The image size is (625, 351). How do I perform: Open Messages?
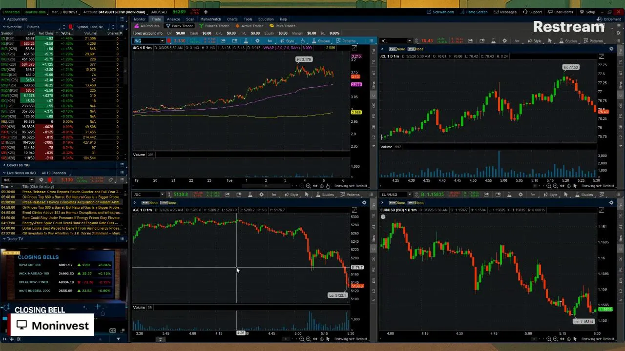click(x=505, y=12)
